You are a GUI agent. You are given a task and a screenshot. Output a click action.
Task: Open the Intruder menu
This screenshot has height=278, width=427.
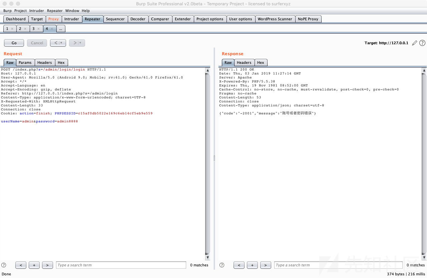pyautogui.click(x=37, y=11)
